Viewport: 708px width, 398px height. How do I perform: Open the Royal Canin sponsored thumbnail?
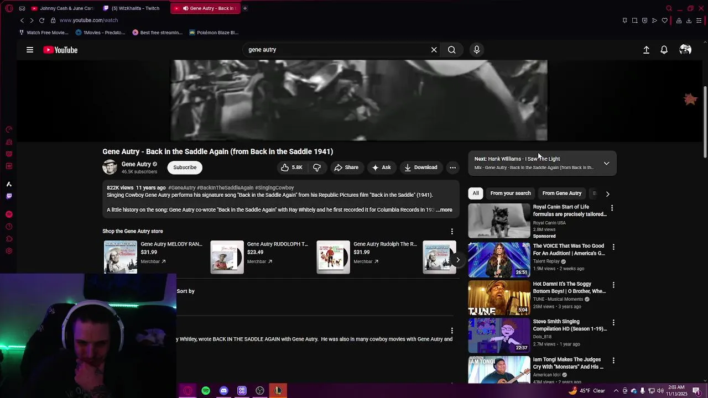[x=499, y=221]
